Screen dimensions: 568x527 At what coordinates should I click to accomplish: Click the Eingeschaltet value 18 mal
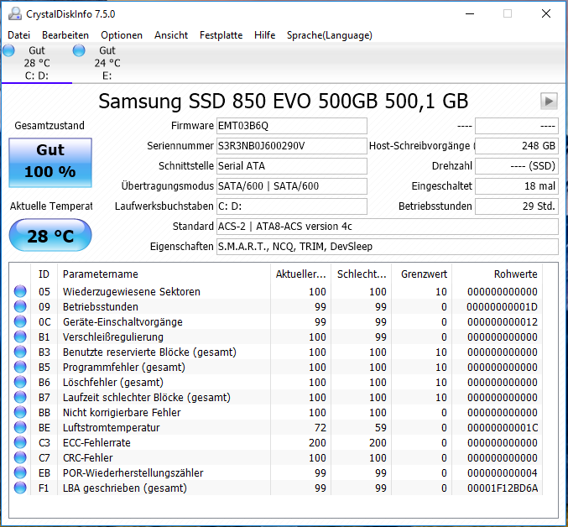(x=517, y=186)
